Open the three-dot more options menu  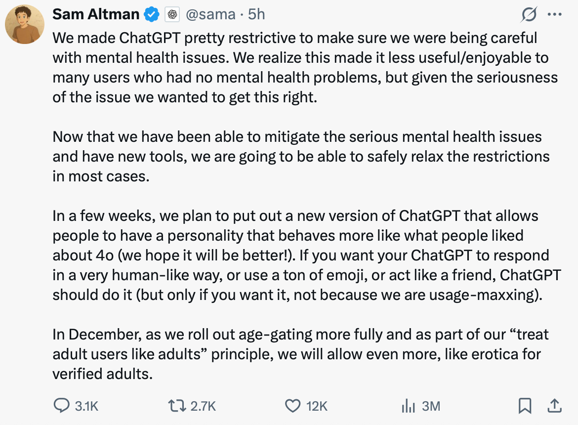(x=555, y=15)
